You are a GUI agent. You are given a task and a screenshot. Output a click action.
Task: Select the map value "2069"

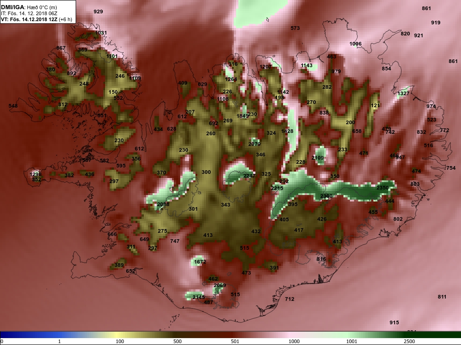tap(220, 285)
